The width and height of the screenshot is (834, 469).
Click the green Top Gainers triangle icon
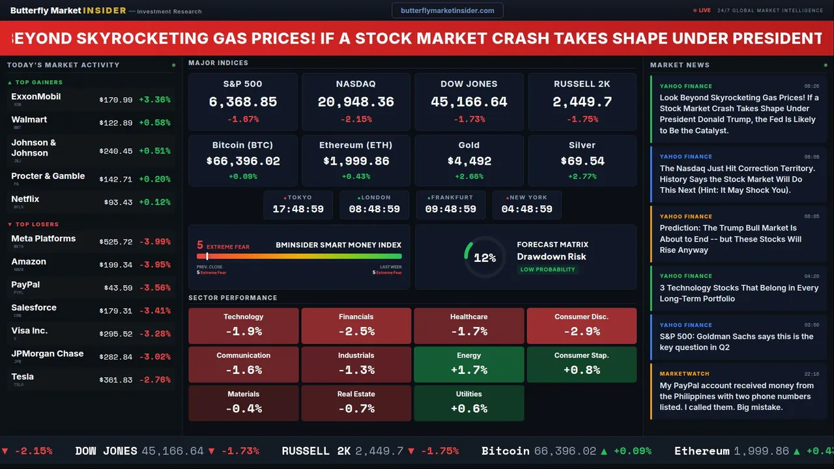[10, 83]
